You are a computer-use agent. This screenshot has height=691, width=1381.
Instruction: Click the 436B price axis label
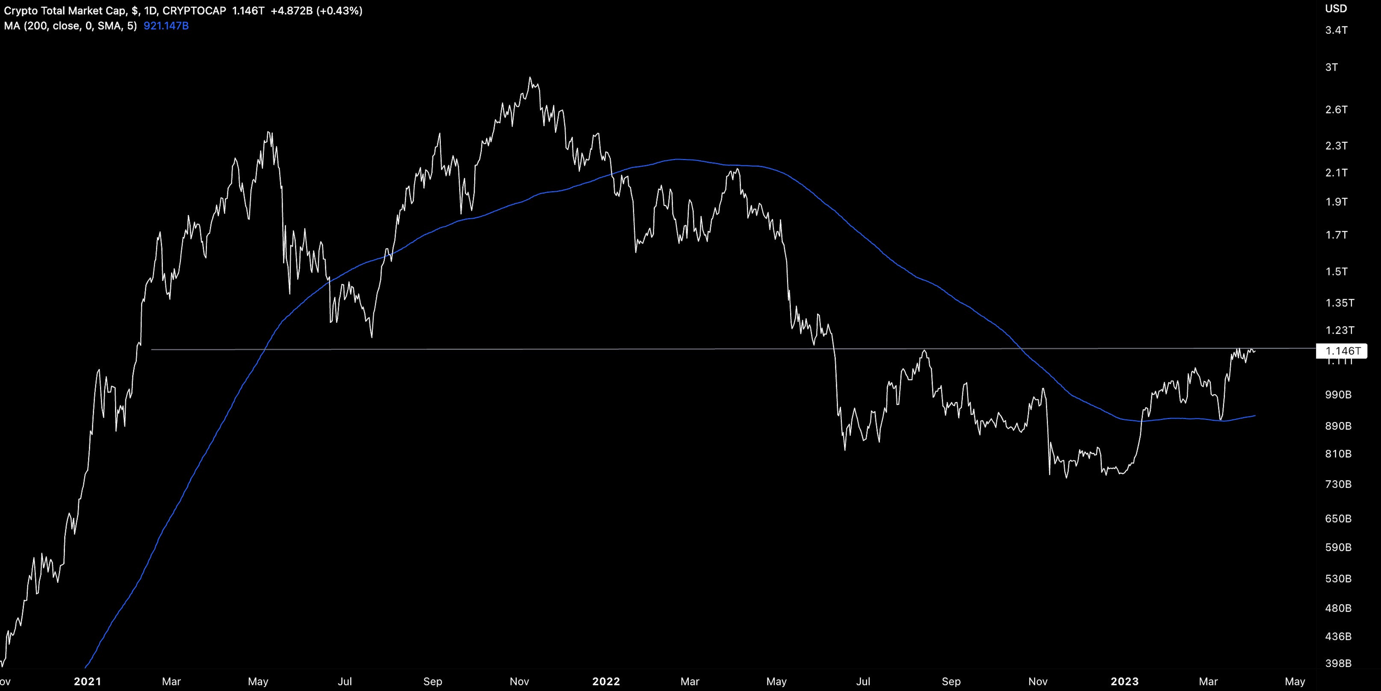coord(1338,636)
